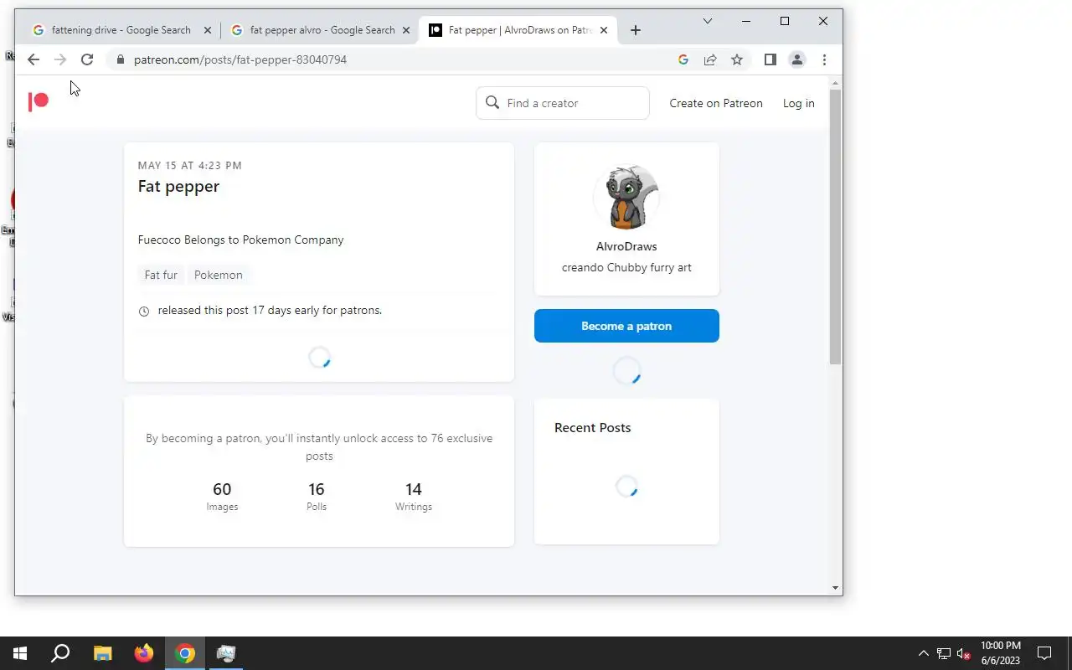Viewport: 1072px width, 670px height.
Task: Click the 'MAY 15 AT 4:23 PM' timestamp
Action: click(x=190, y=166)
